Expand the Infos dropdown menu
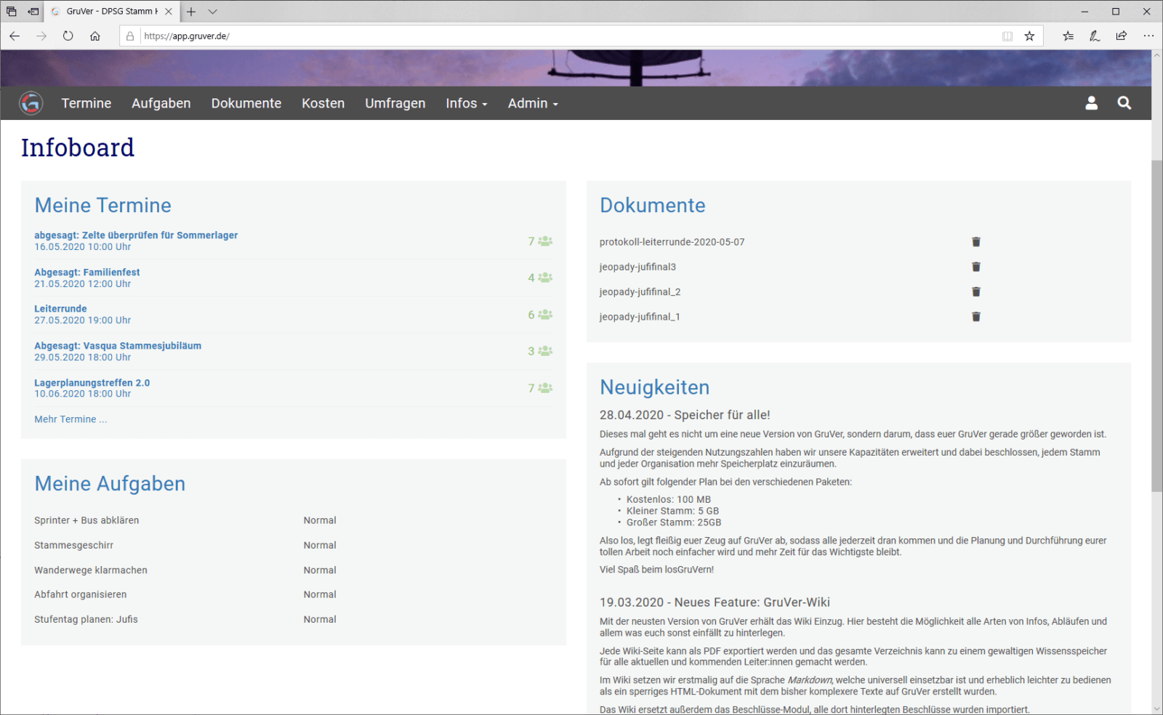 pyautogui.click(x=466, y=103)
